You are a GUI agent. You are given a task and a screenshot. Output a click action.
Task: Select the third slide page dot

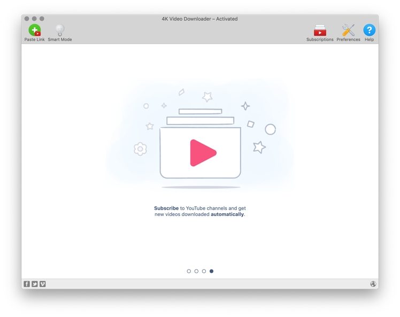pyautogui.click(x=204, y=271)
